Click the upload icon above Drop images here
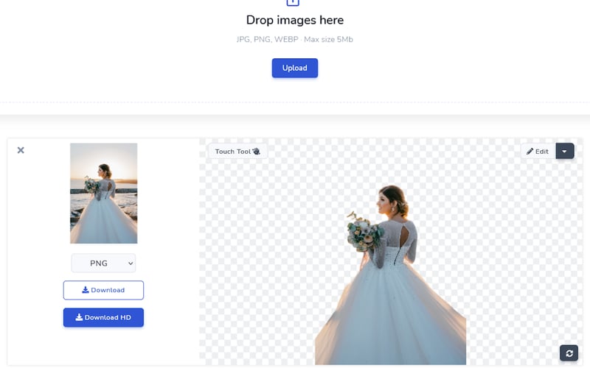 (293, 2)
